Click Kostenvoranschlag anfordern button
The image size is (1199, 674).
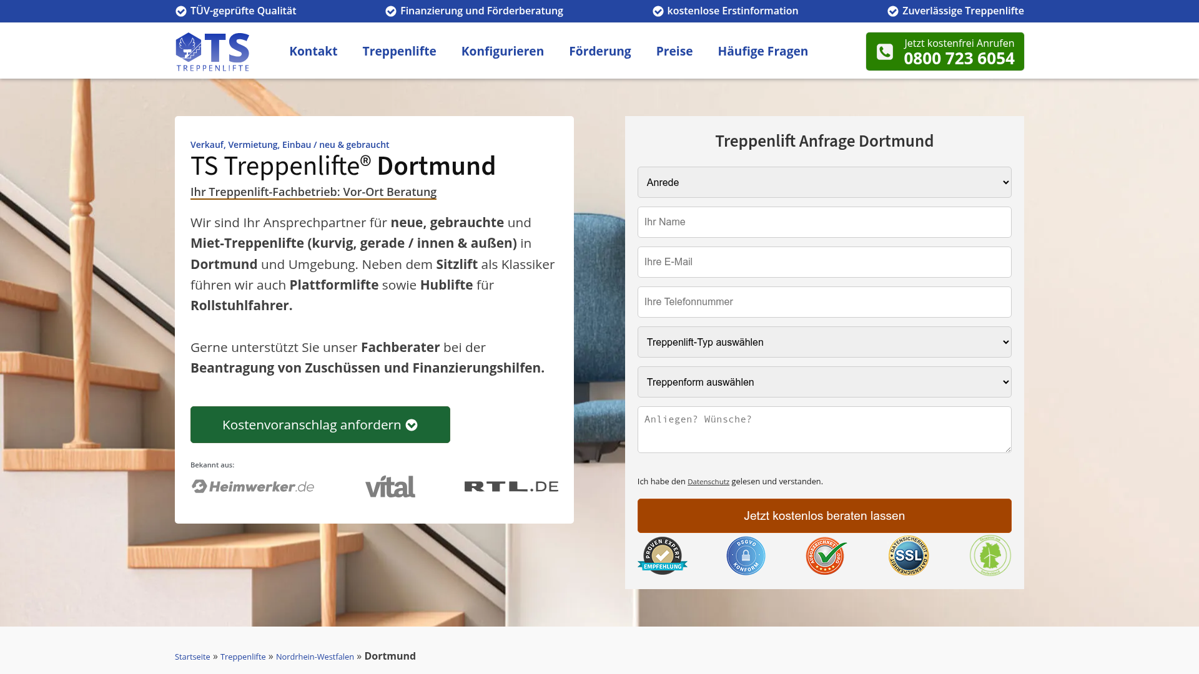click(x=320, y=425)
